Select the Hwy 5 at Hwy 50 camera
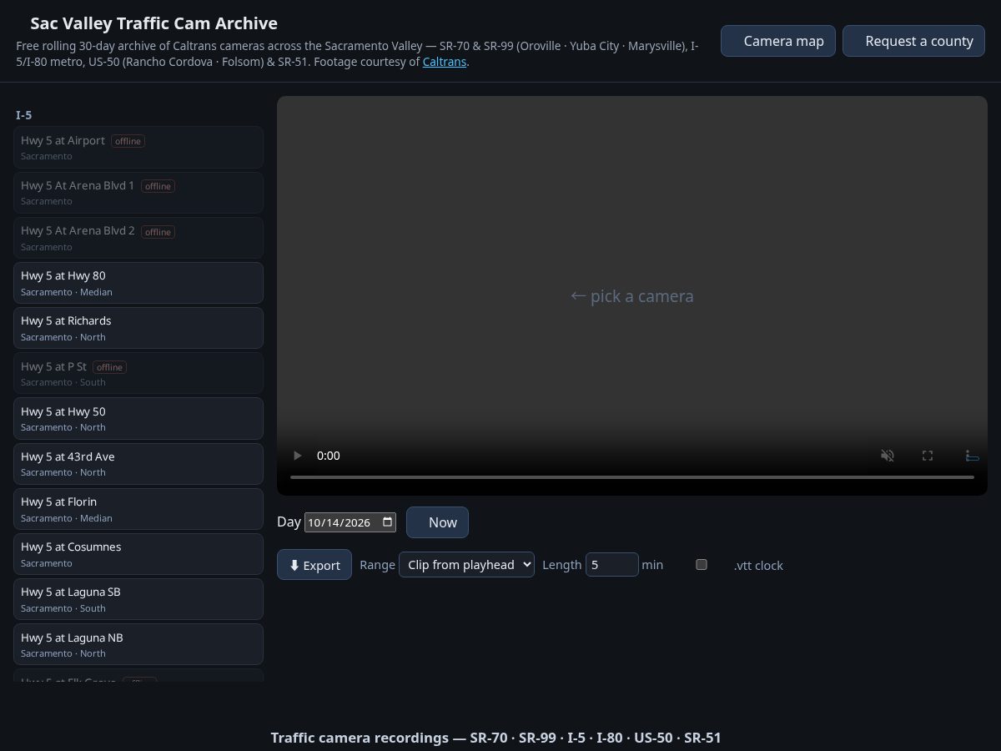 click(138, 419)
